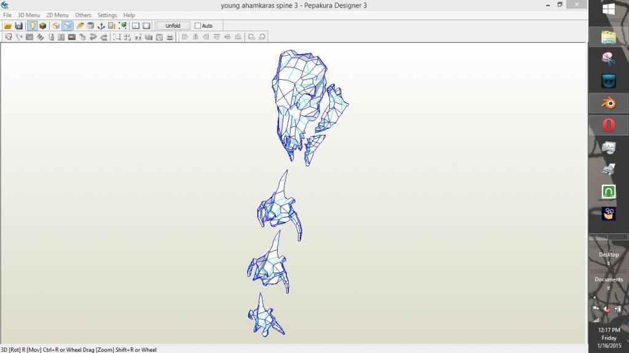The image size is (629, 353).
Task: Toggle the light bulb lighting button
Action: pyautogui.click(x=32, y=26)
